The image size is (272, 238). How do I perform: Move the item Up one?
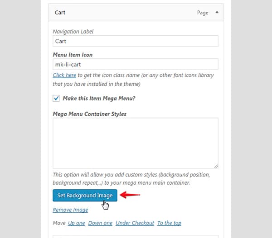point(76,223)
